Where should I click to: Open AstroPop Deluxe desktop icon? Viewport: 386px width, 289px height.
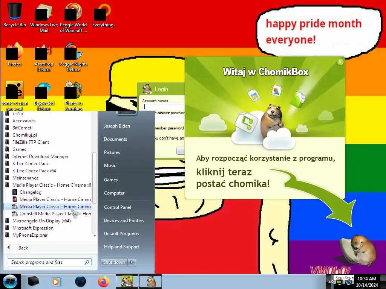pyautogui.click(x=44, y=58)
